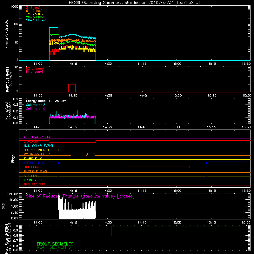This screenshot has width=254, height=254.
Task: Select the green 25-50 keV legend entry
Action: point(35,17)
